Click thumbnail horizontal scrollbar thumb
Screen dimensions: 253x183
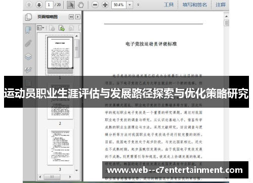pos(52,177)
